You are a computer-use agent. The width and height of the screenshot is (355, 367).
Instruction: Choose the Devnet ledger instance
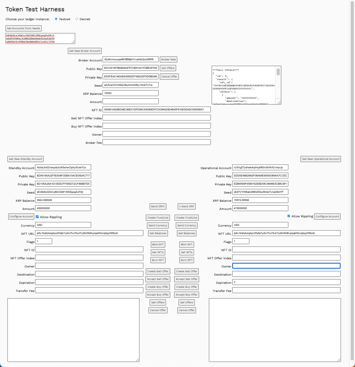(x=77, y=19)
